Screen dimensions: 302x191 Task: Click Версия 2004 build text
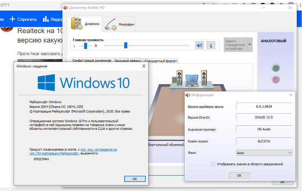point(56,106)
